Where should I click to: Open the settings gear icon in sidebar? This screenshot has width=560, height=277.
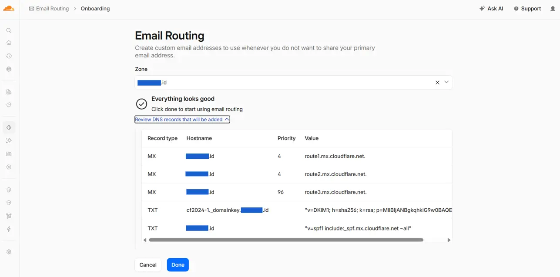9,252
